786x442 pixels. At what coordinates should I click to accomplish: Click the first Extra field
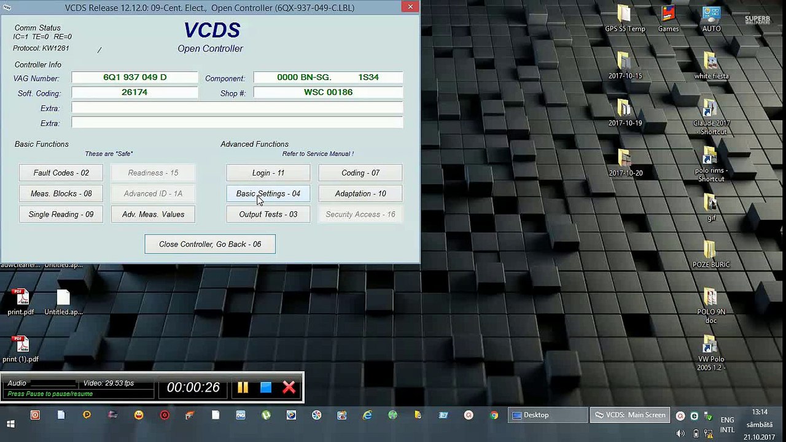click(237, 107)
